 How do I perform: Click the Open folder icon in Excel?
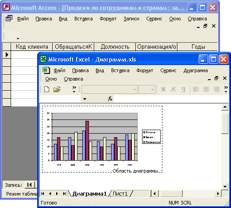[x=57, y=89]
